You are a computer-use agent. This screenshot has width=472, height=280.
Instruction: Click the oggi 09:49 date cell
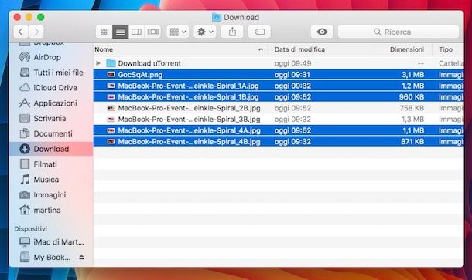[x=292, y=63]
